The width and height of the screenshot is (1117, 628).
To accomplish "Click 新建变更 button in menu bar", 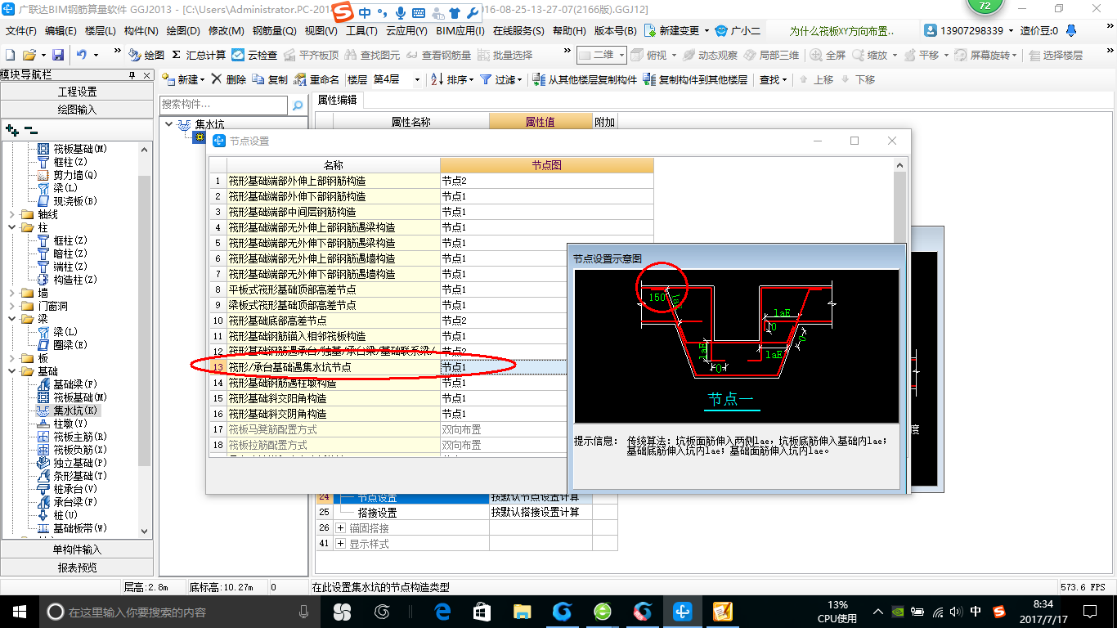I will (x=677, y=31).
